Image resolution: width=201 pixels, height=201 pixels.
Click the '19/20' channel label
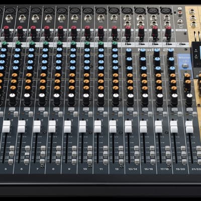tap(180, 169)
